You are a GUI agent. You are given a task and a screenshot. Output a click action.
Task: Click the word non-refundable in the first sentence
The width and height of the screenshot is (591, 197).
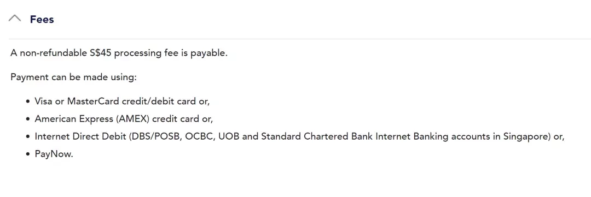(54, 53)
